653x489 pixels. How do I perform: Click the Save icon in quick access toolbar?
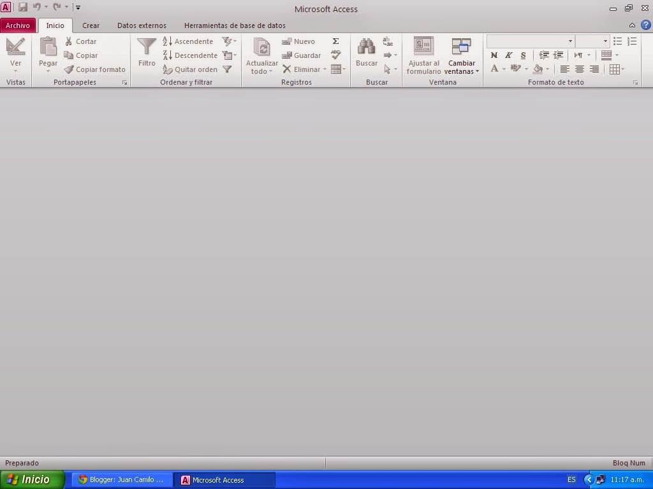pos(23,7)
